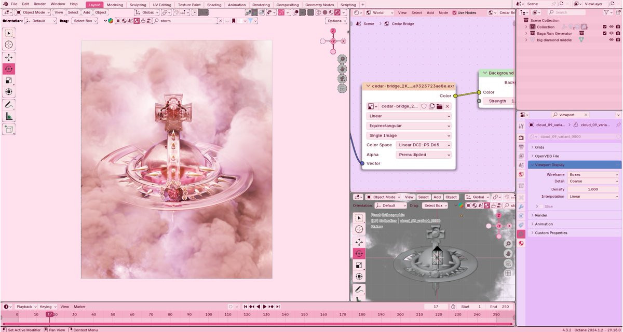Toggle Collection exclude checkbox in outliner
This screenshot has height=332, width=623.
coord(604,26)
